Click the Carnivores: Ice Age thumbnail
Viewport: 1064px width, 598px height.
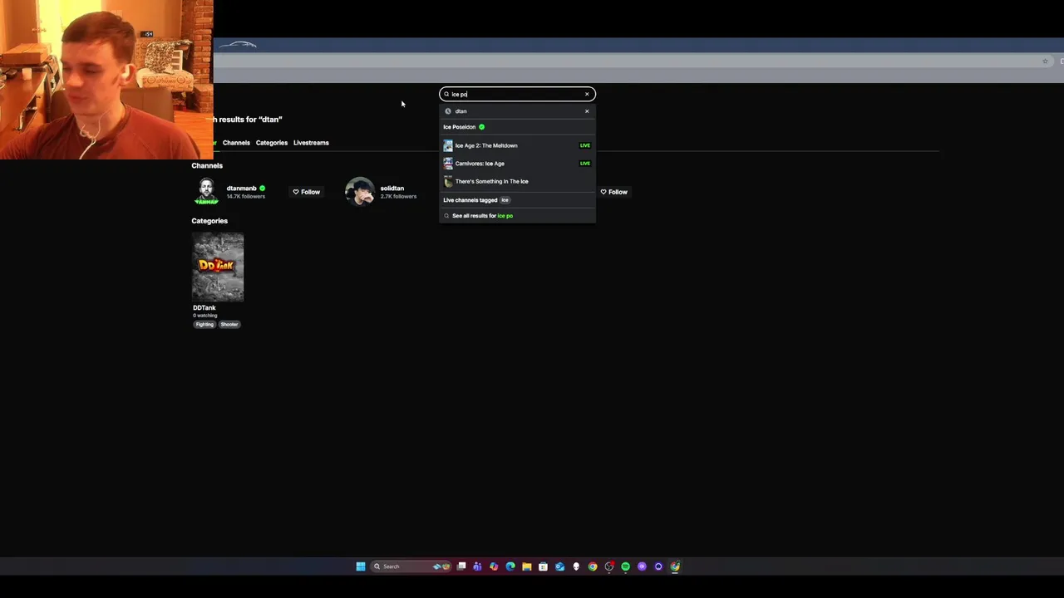pyautogui.click(x=448, y=164)
